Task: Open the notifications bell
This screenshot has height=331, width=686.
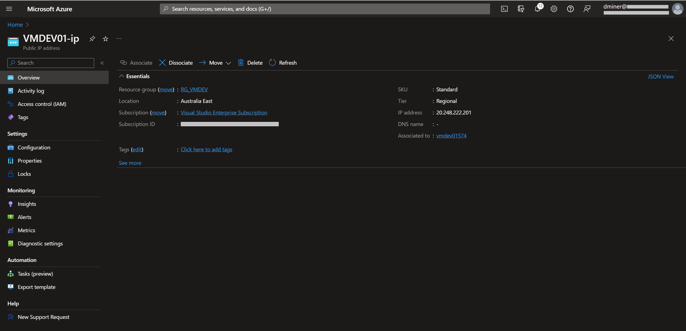Action: click(537, 9)
